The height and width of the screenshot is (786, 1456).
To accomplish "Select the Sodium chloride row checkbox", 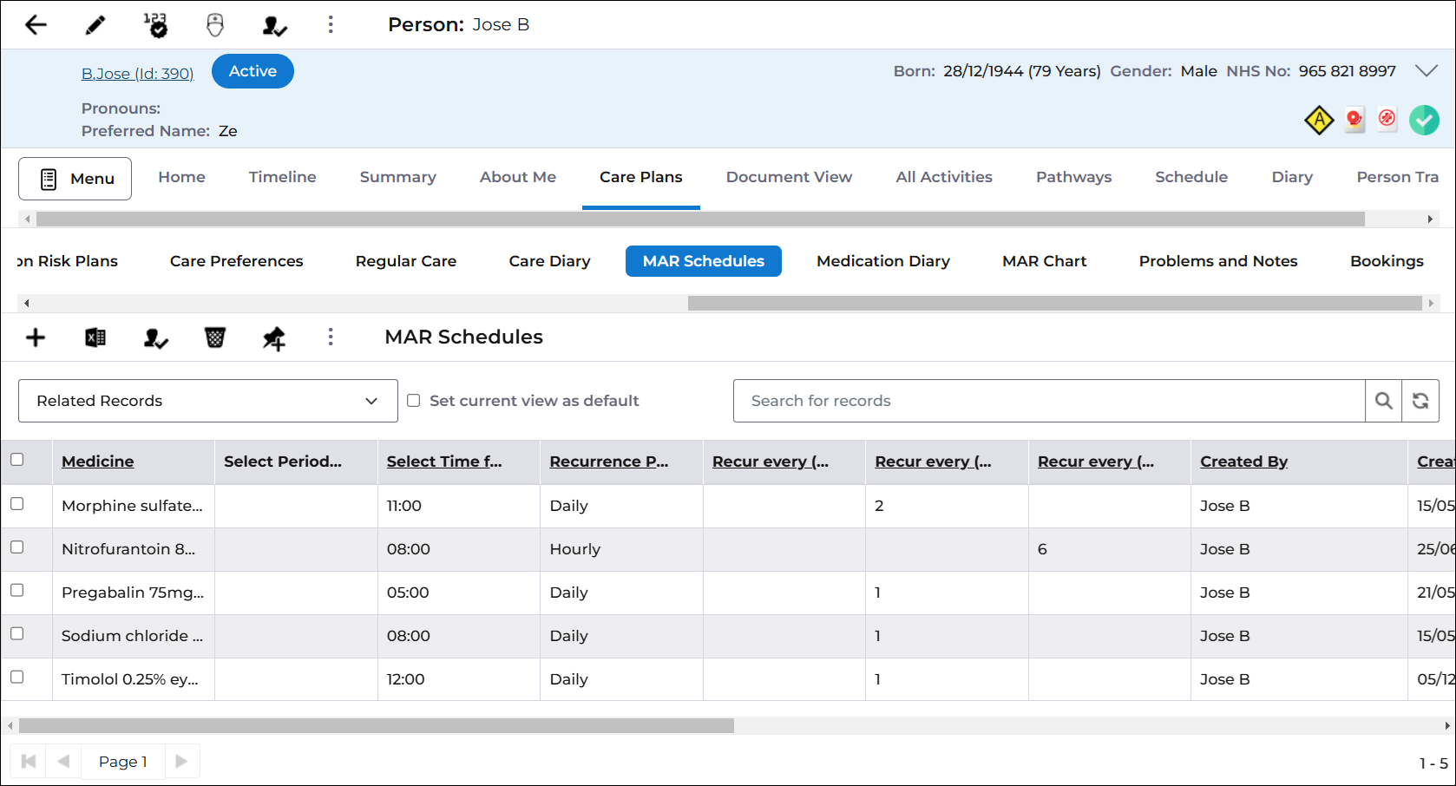I will pyautogui.click(x=17, y=633).
